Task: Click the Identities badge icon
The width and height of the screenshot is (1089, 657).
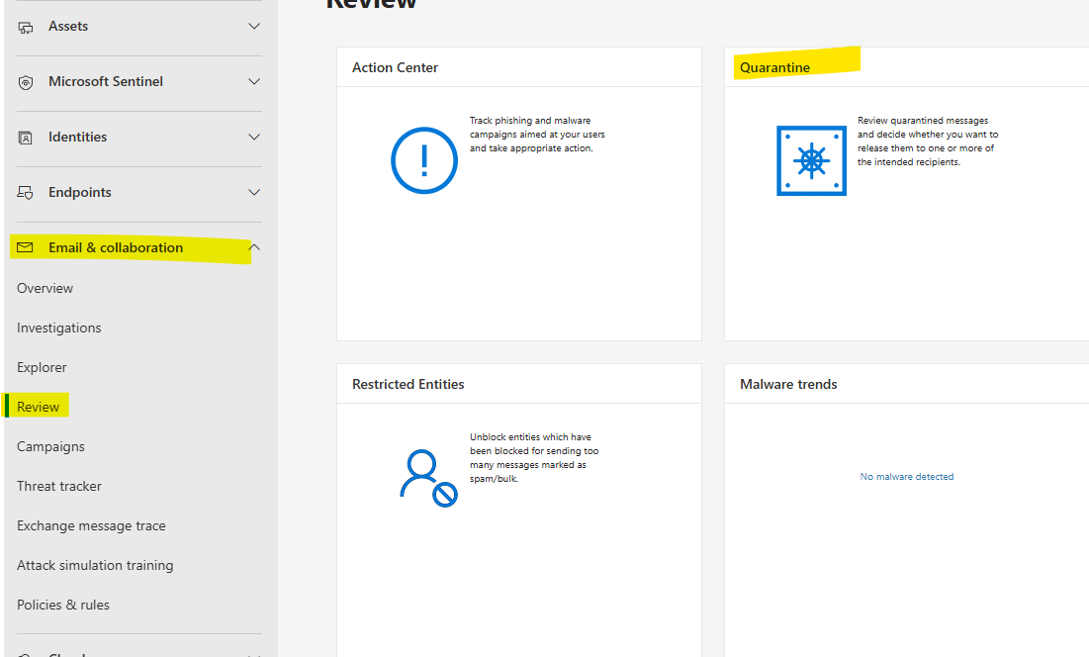Action: (x=26, y=138)
